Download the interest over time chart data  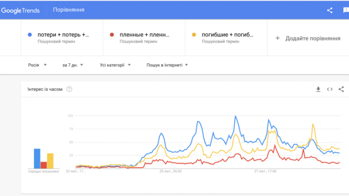tap(318, 89)
